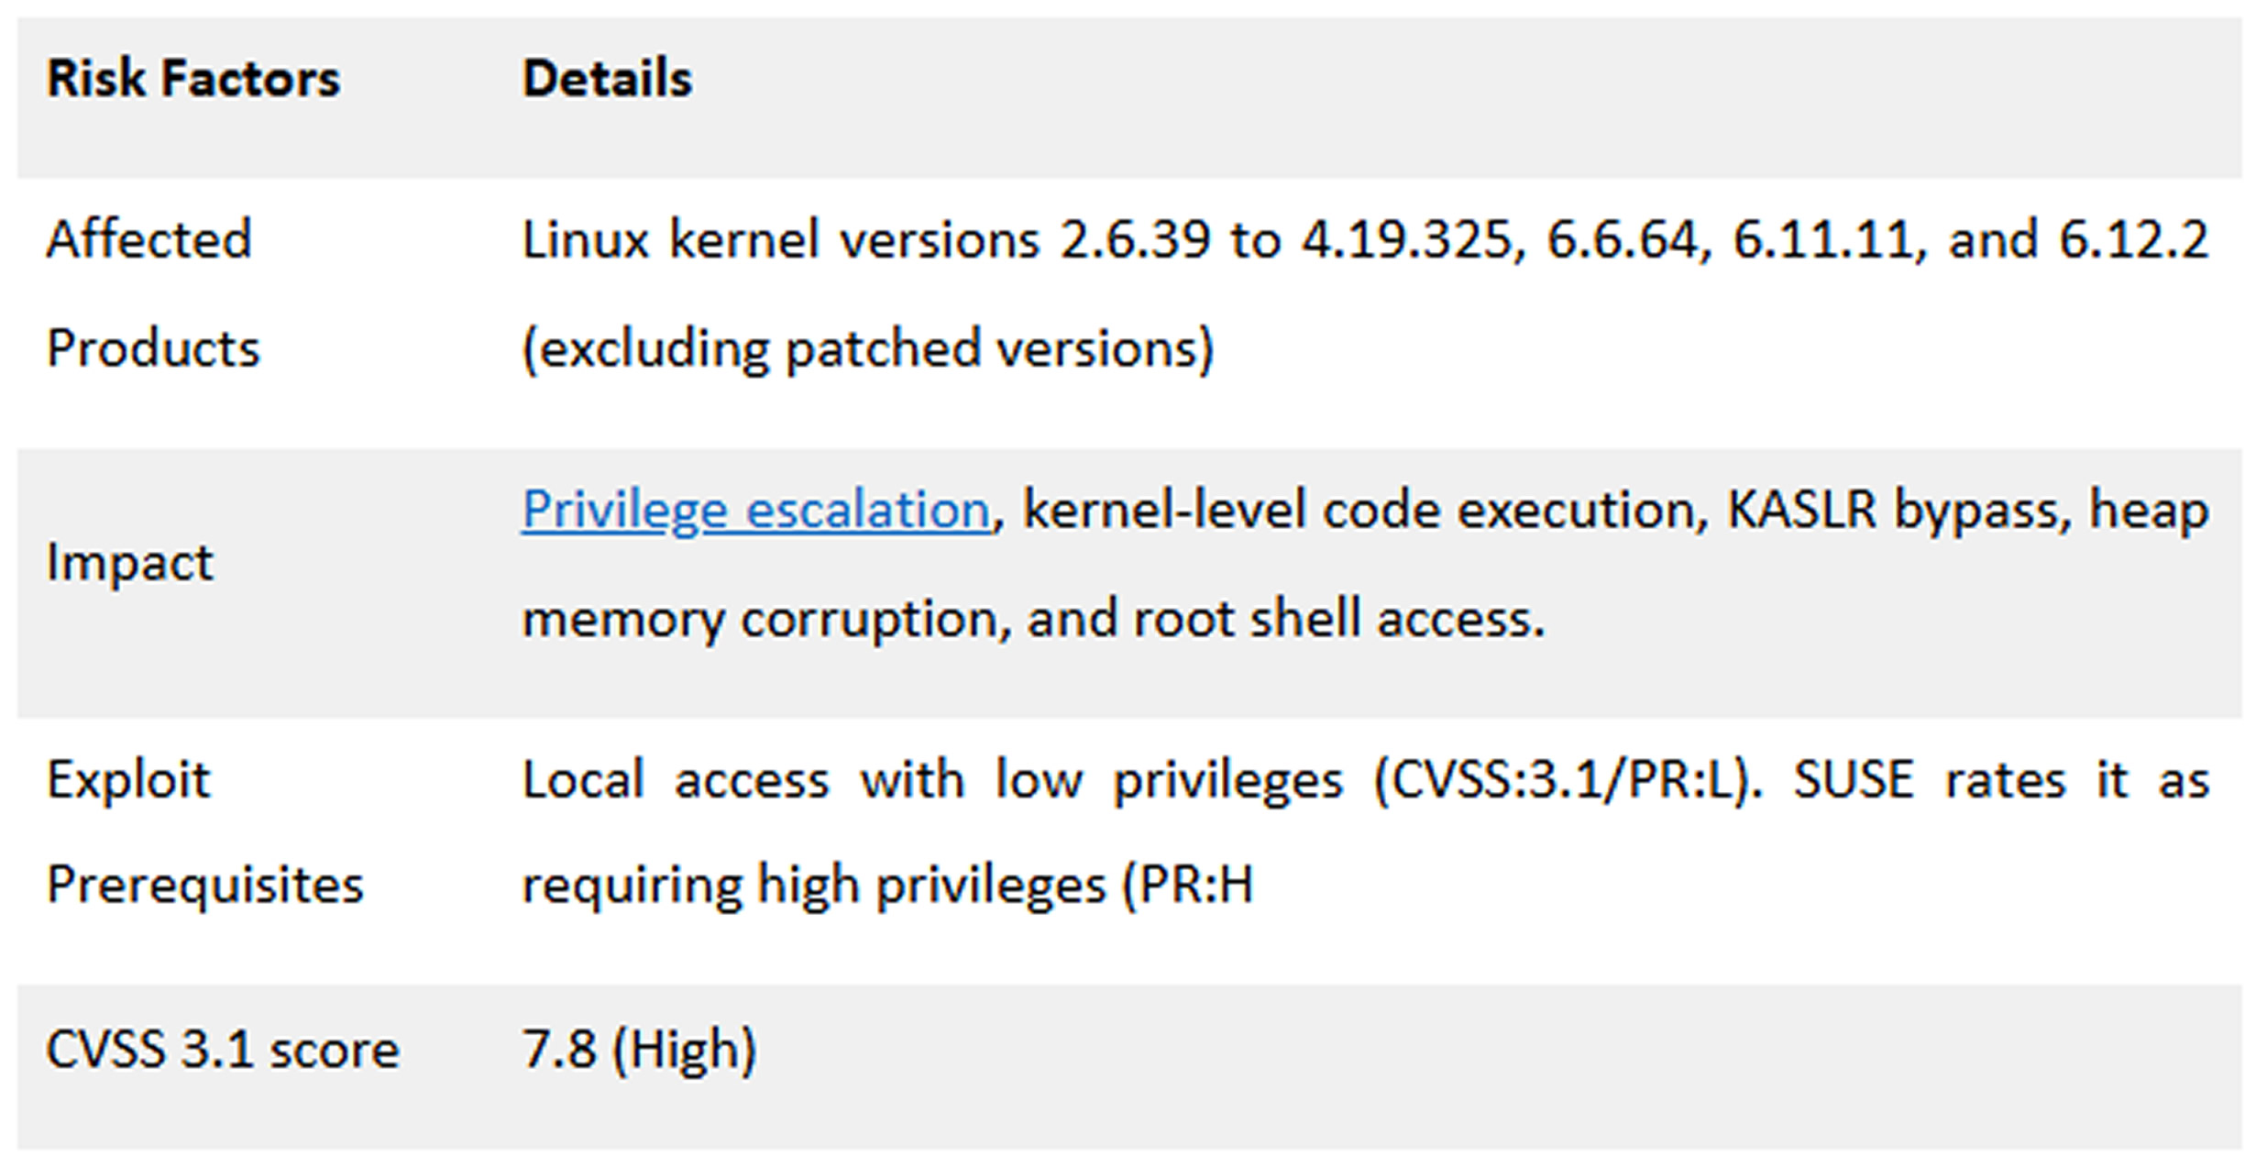Click the 6.12.2 version number
The height and width of the screenshot is (1167, 2267).
2134,240
